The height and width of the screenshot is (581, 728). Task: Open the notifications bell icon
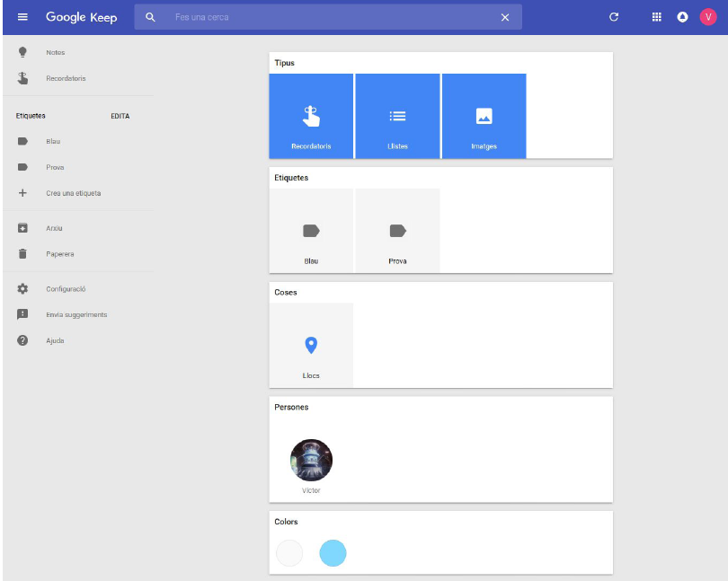pos(682,17)
